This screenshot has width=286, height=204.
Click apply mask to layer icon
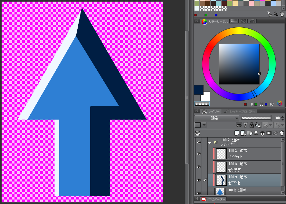pyautogui.click(x=275, y=133)
